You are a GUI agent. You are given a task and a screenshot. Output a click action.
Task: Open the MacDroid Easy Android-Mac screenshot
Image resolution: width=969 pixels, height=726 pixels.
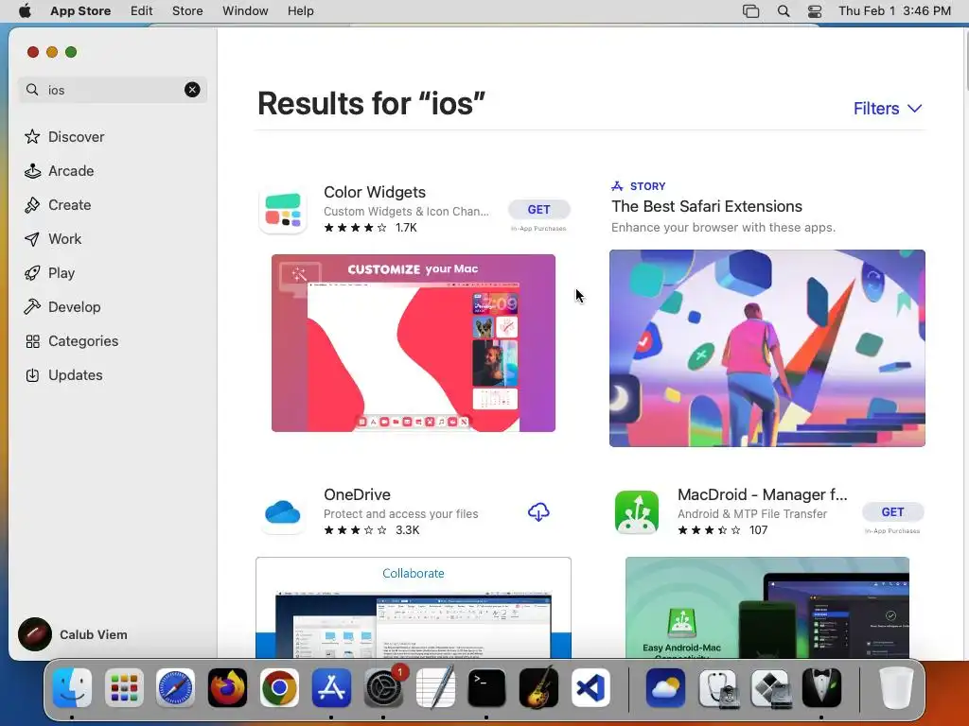click(766, 608)
